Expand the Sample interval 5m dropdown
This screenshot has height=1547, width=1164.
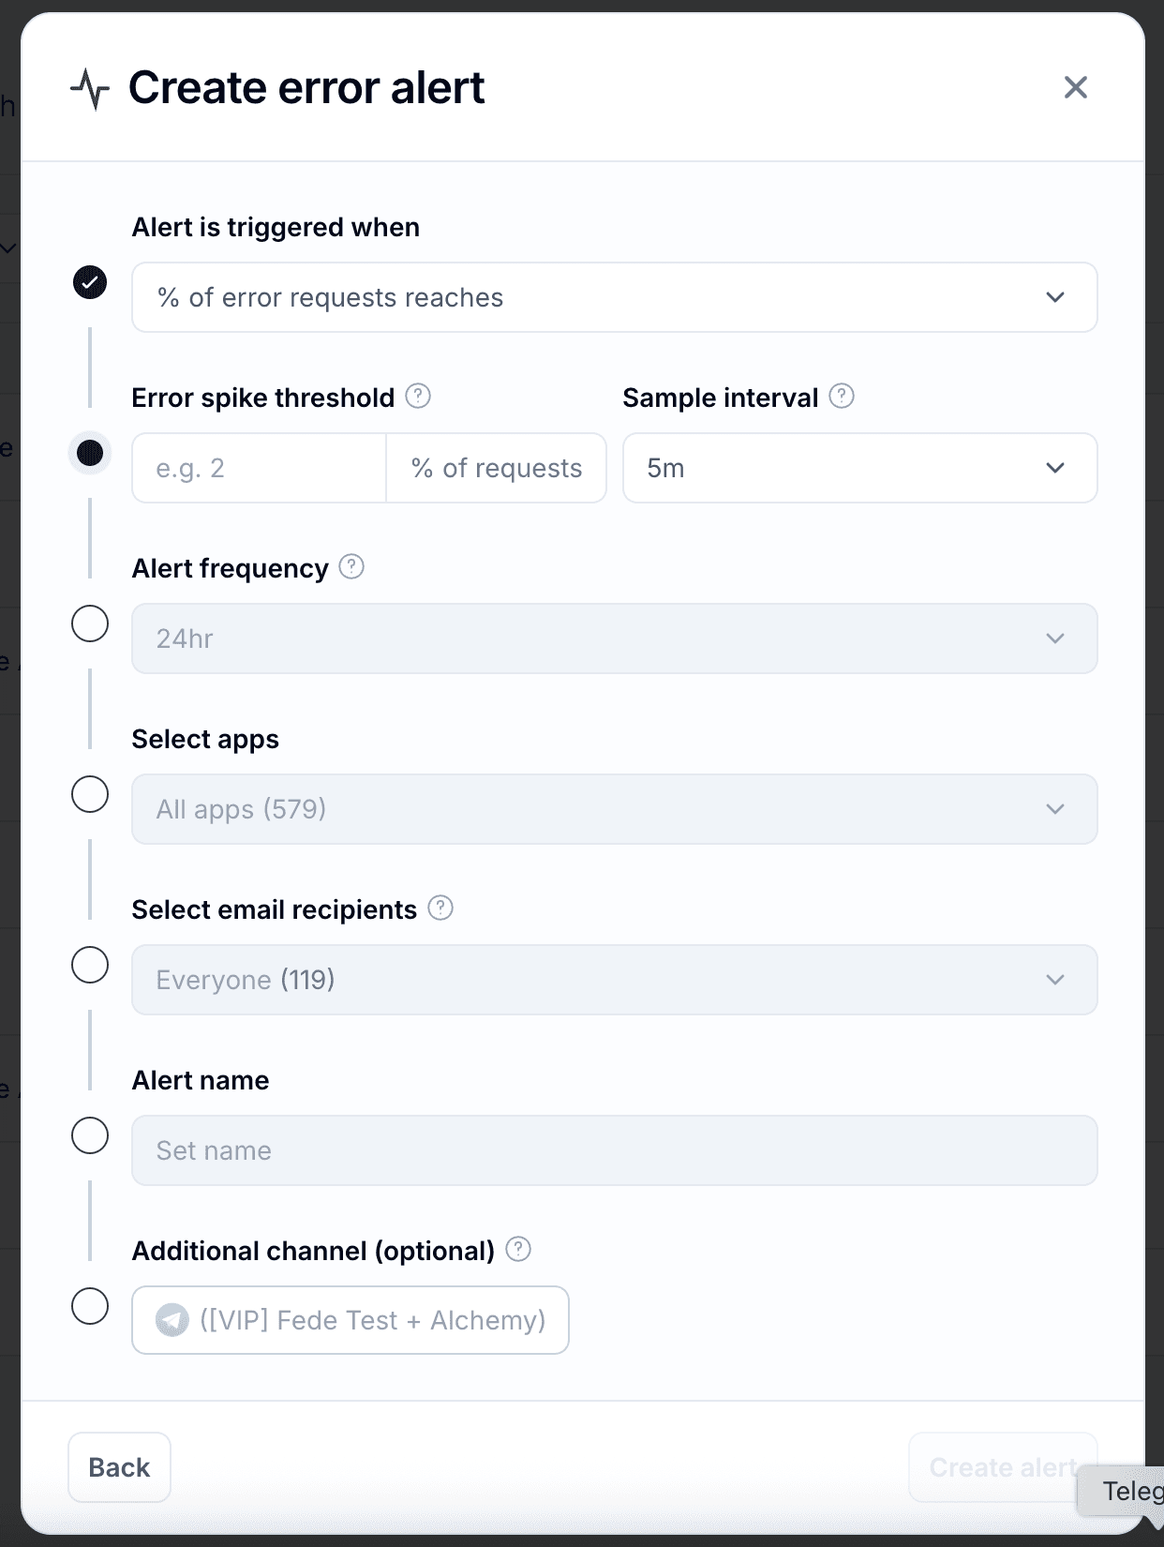pyautogui.click(x=859, y=468)
